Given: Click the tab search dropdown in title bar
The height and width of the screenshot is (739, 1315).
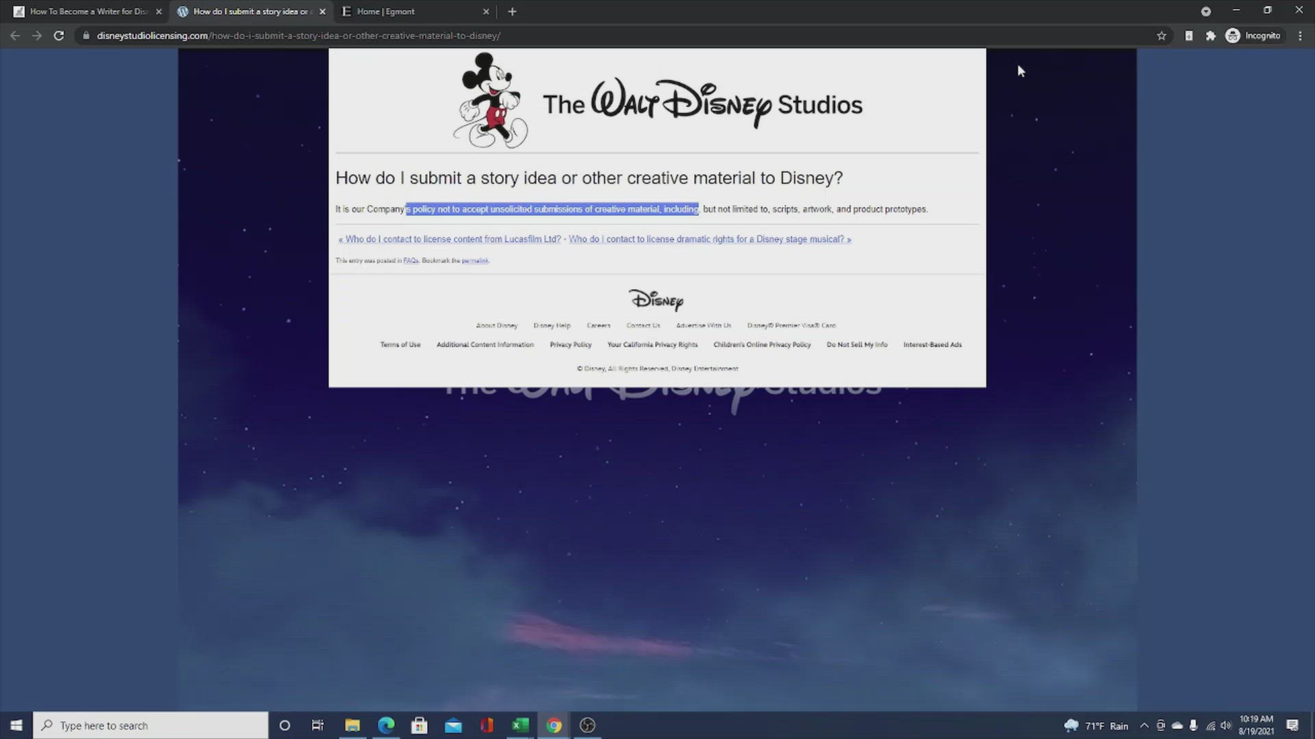Looking at the screenshot, I should [x=1206, y=12].
